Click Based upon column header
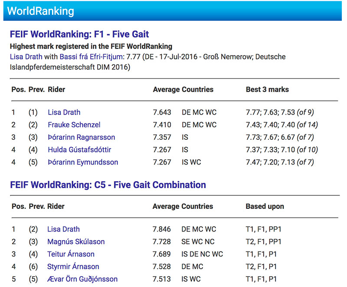 (x=265, y=207)
